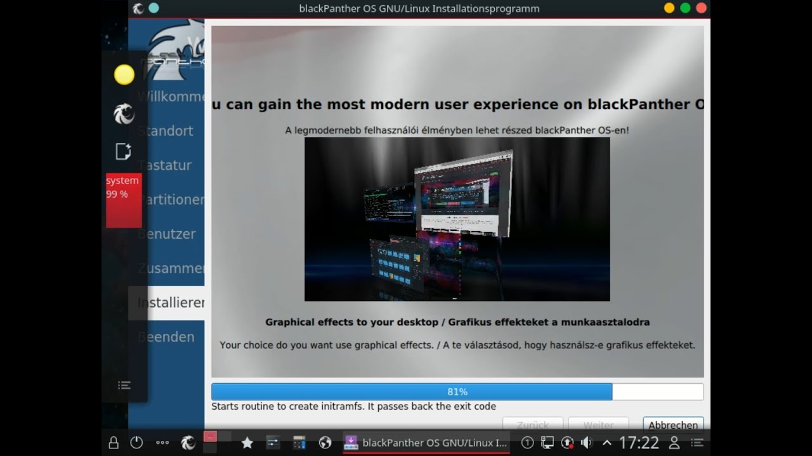Click the update notifier tray icon
The image size is (812, 456).
pos(567,443)
